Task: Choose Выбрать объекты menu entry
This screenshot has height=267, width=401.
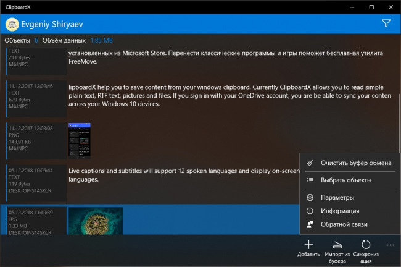Action: point(350,180)
